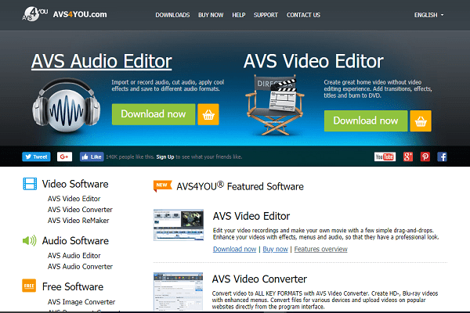The height and width of the screenshot is (313, 470).
Task: Click Download now button for banner Video Editor
Action: pyautogui.click(x=366, y=121)
